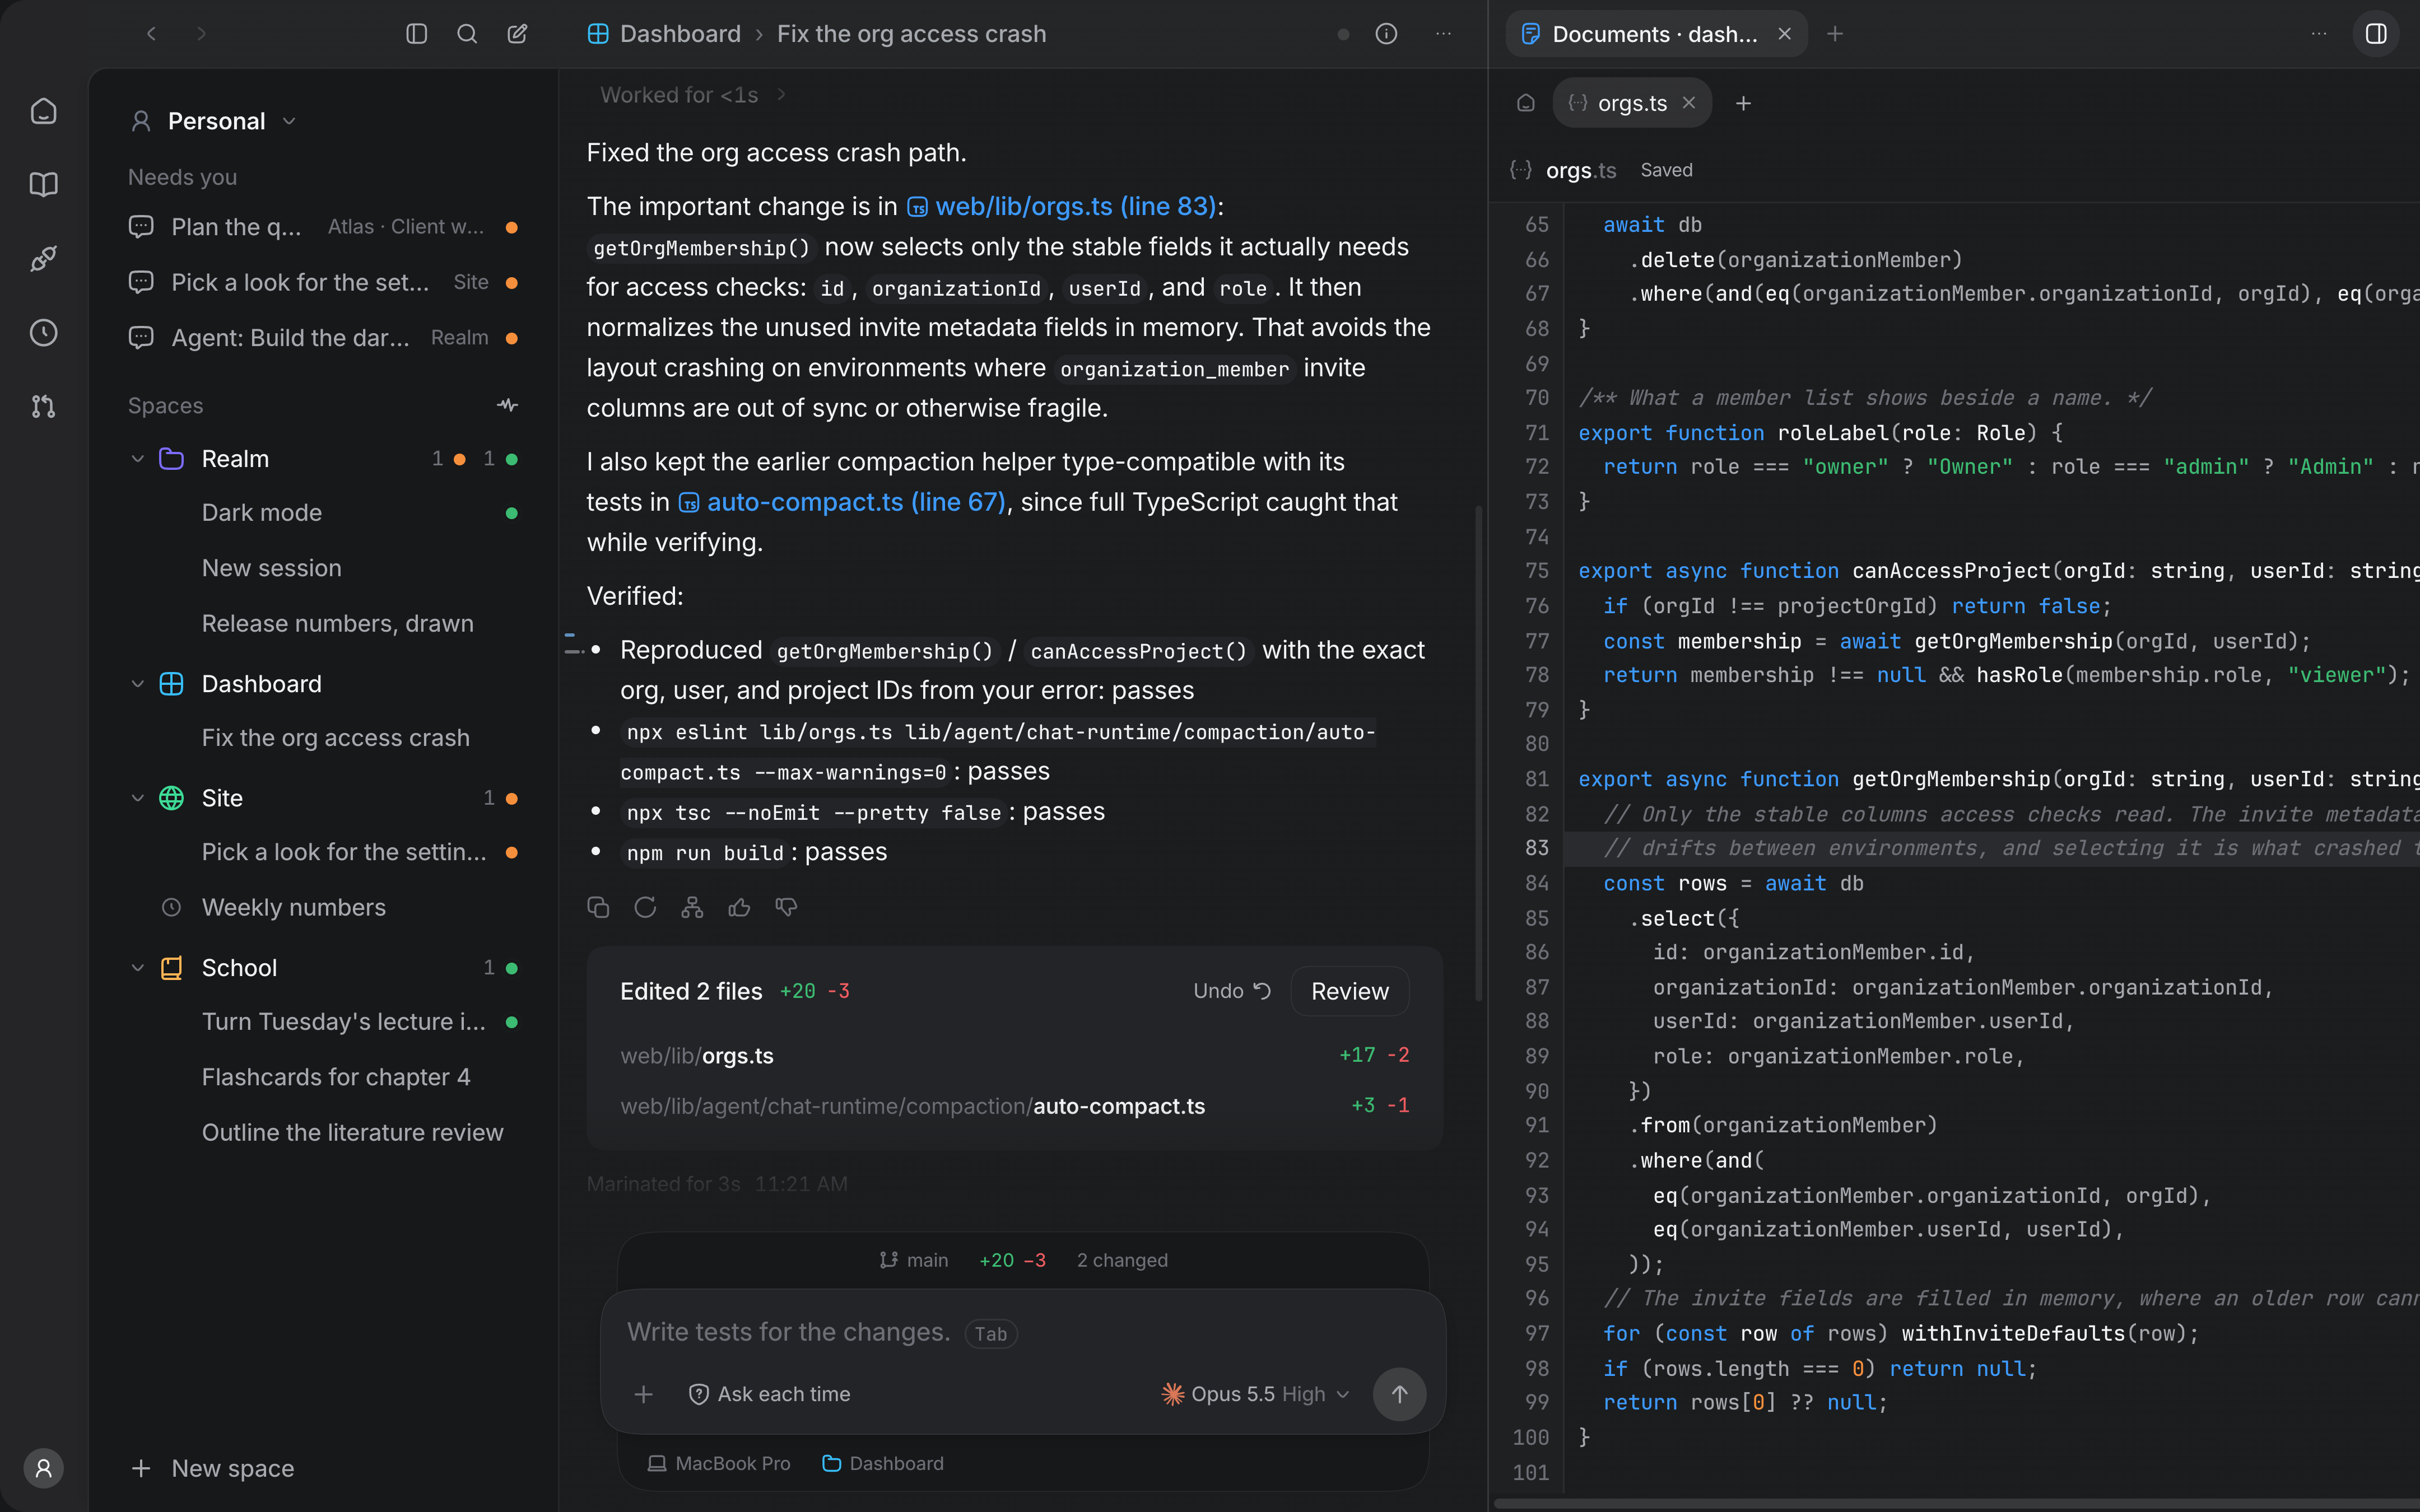Close the orgs.ts tab
The image size is (2420, 1512).
[1689, 103]
